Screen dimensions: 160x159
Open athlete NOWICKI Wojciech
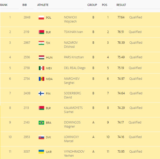[x=70, y=19]
